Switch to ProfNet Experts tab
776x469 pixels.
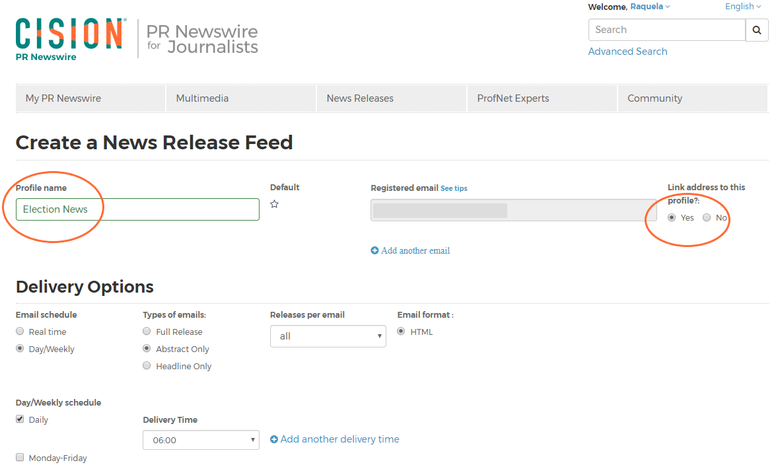542,98
